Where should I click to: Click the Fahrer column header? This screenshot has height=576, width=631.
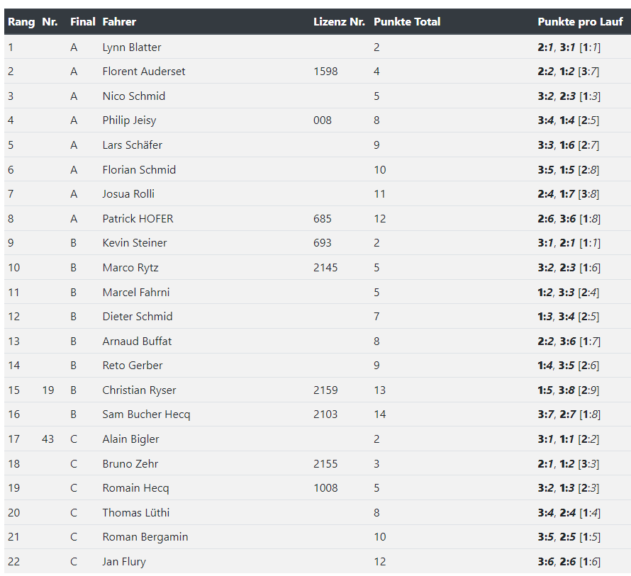point(119,22)
